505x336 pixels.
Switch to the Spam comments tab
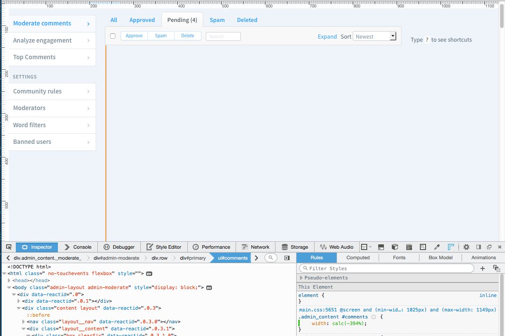pos(217,20)
